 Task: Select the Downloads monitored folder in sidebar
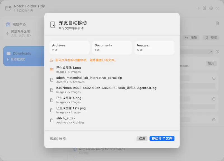[24, 56]
